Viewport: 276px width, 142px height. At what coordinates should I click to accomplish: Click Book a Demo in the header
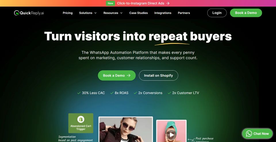[246, 13]
